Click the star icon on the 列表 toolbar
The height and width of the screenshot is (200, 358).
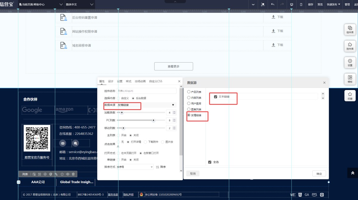pos(62,174)
